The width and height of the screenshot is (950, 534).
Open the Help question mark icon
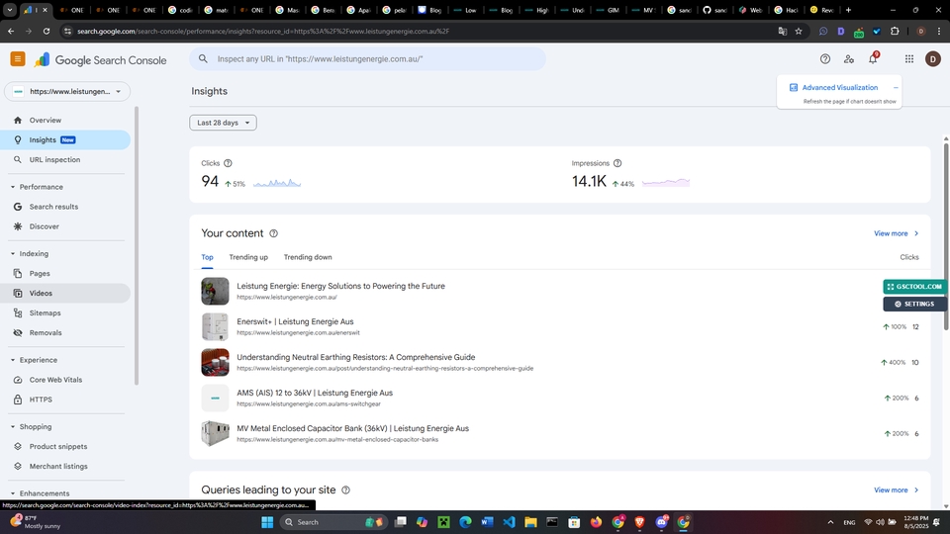[824, 59]
